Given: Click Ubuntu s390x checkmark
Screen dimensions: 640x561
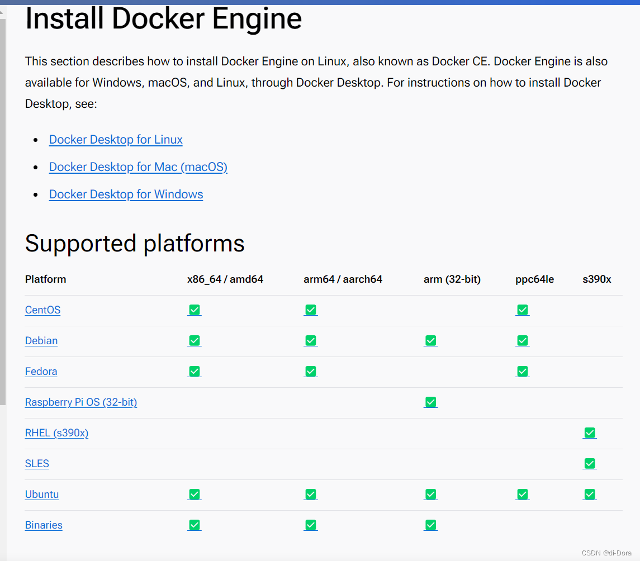Looking at the screenshot, I should point(590,494).
